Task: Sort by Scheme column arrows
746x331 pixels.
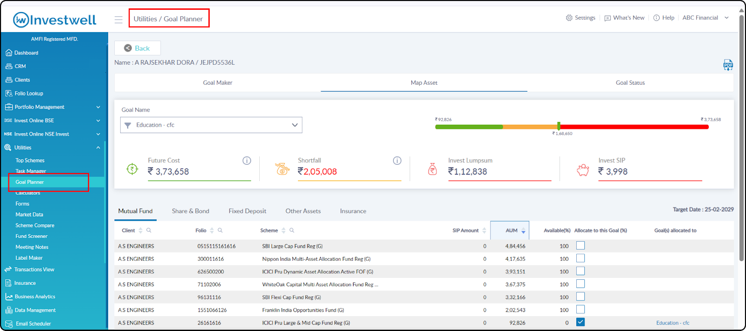Action: tap(283, 230)
